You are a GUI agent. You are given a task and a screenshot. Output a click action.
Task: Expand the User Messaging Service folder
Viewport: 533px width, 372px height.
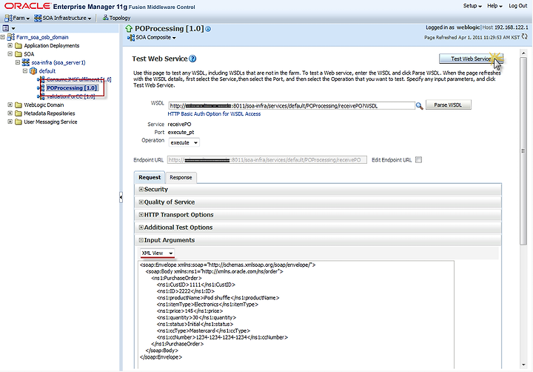pos(10,122)
